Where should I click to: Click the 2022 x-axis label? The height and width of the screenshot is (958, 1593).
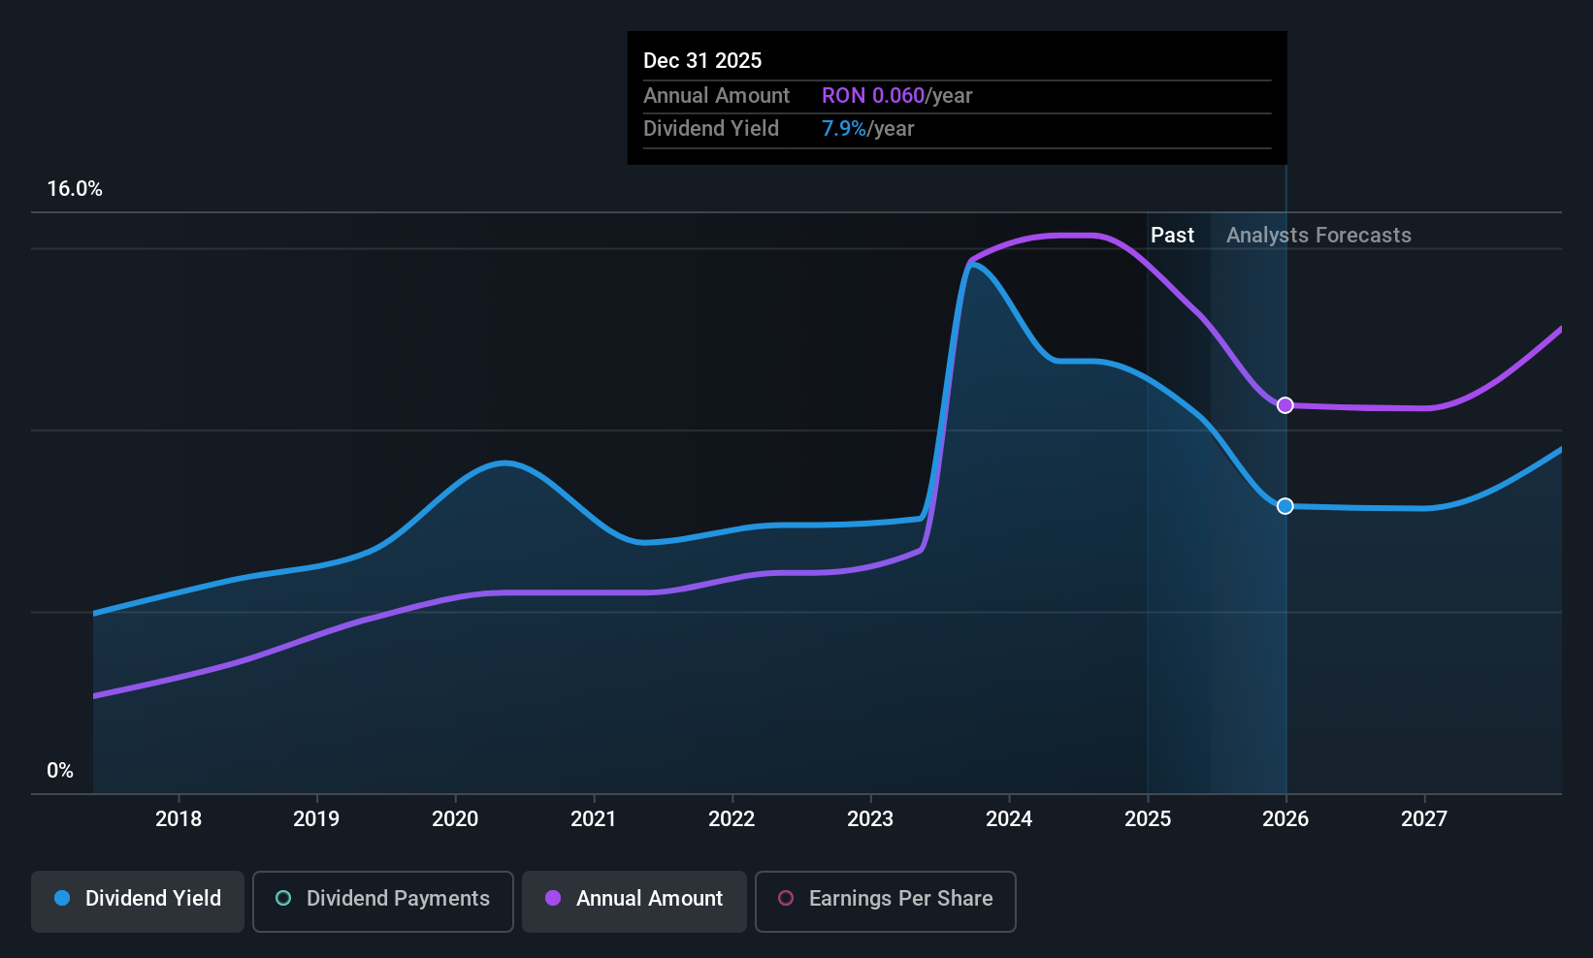(731, 818)
